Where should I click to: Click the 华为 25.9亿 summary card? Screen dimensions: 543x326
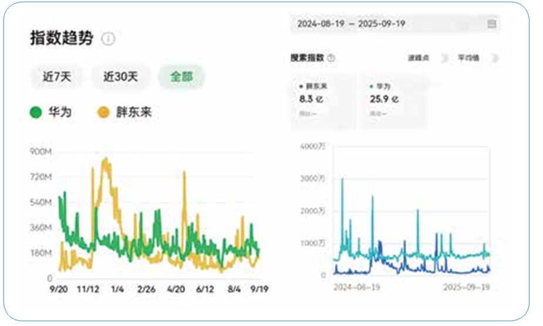pyautogui.click(x=393, y=100)
